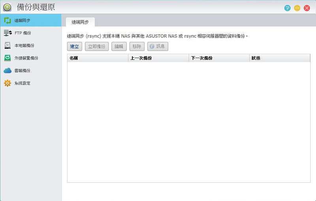316x201 pixels.
Task: Open 系統設定 from the sidebar
Action: [31, 83]
